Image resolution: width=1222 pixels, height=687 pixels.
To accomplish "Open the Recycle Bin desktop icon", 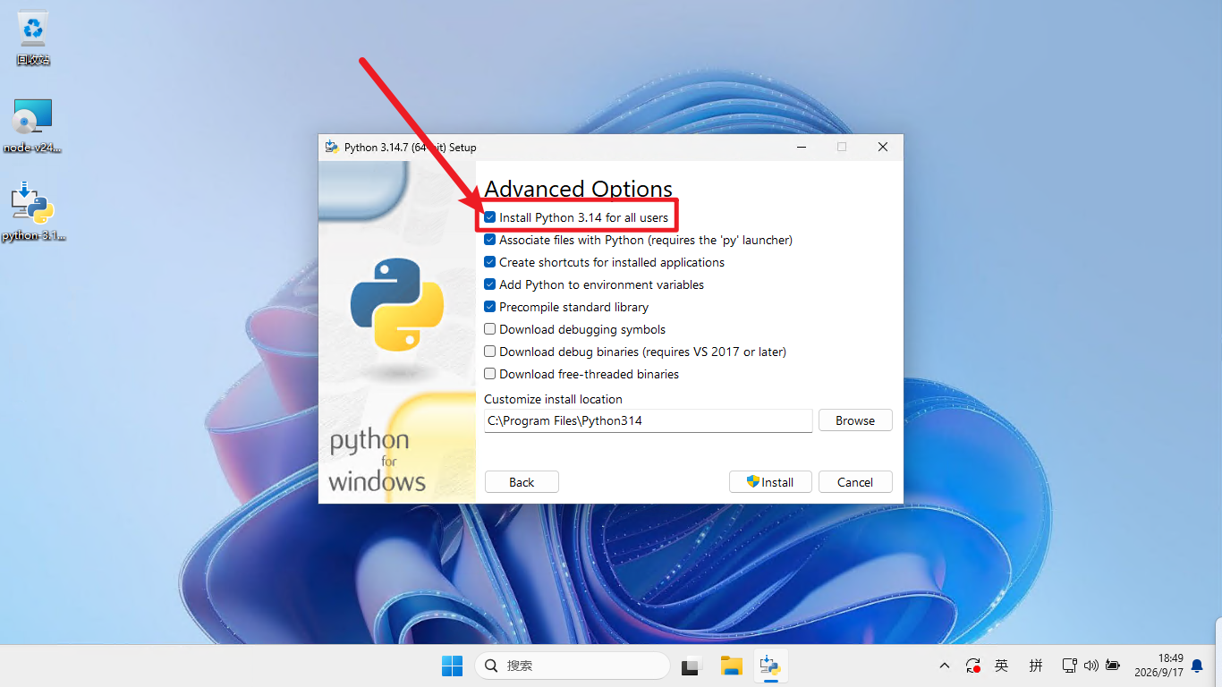I will coord(33,38).
